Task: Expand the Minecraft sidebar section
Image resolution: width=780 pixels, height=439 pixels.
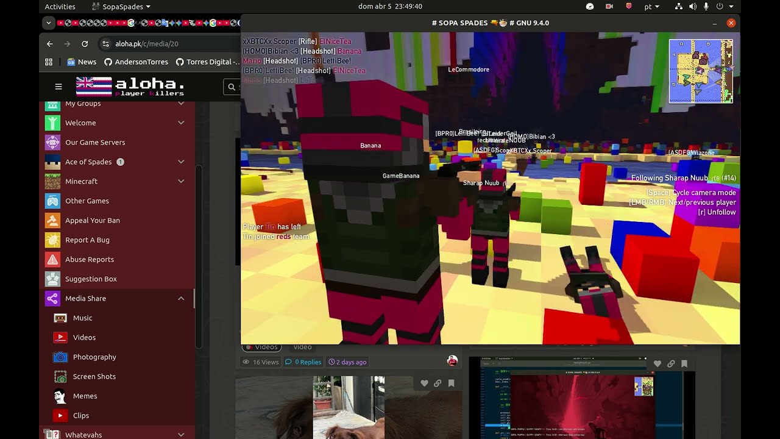Action: tap(181, 181)
